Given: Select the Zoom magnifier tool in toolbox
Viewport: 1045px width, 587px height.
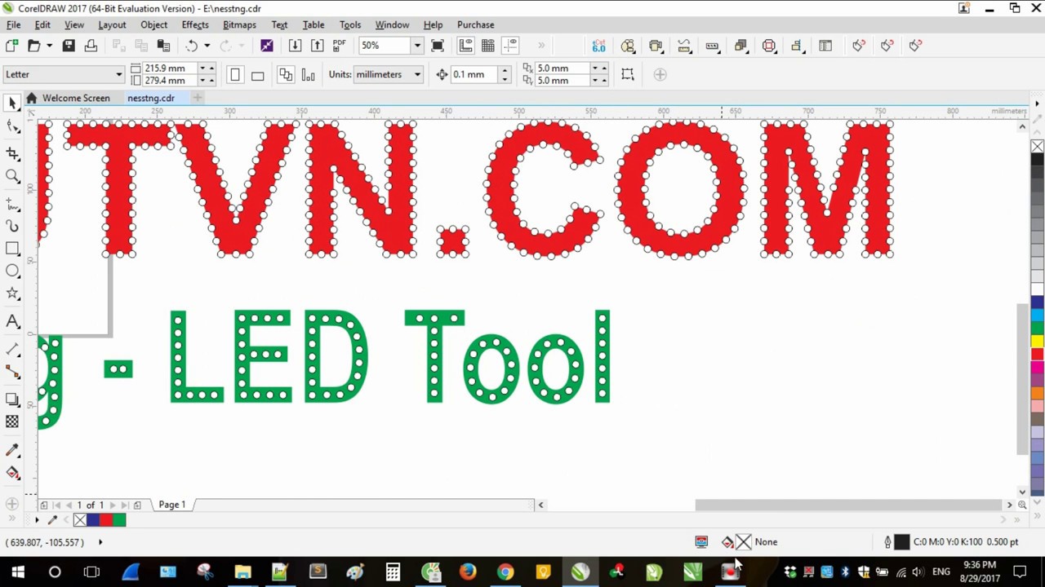Looking at the screenshot, I should pyautogui.click(x=12, y=175).
